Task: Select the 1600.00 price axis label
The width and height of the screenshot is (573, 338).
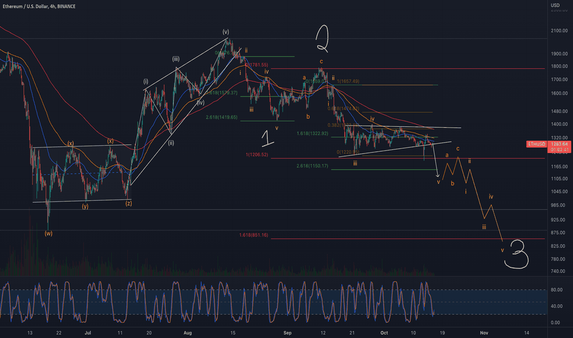Action: click(559, 93)
